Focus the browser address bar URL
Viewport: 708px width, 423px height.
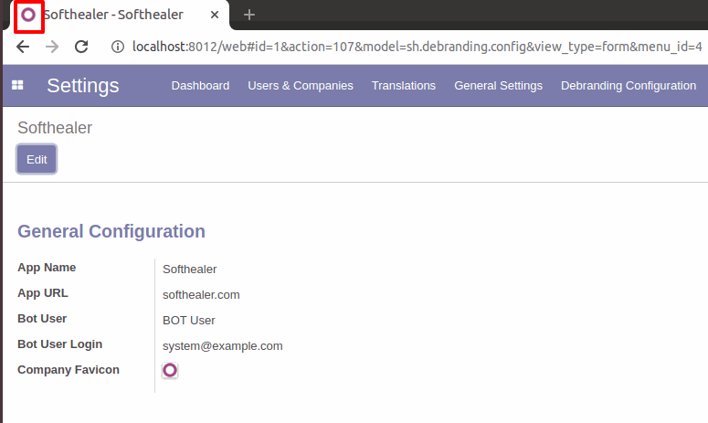[x=417, y=47]
